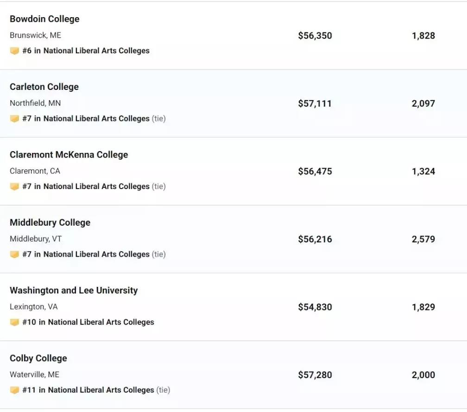Click the ranking badge icon for Colby College
Image resolution: width=467 pixels, height=412 pixels.
tap(14, 391)
